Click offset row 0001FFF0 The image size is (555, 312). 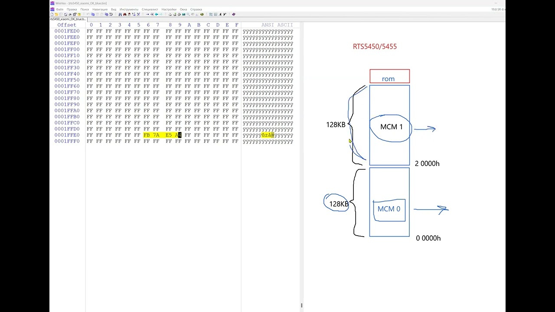pyautogui.click(x=67, y=141)
